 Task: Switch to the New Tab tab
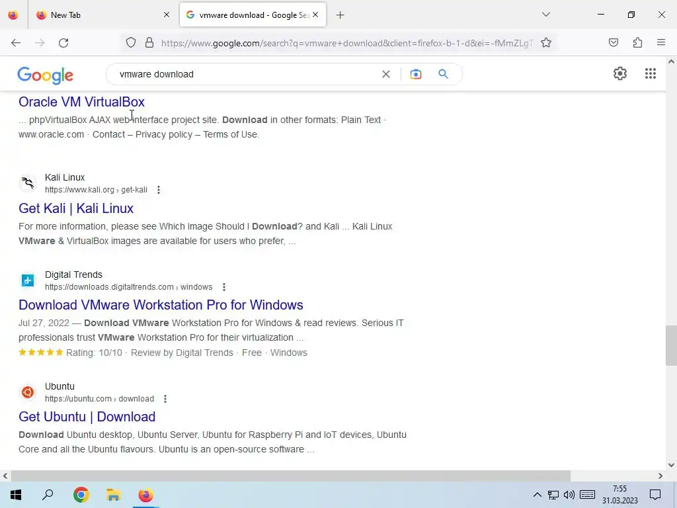coord(102,15)
